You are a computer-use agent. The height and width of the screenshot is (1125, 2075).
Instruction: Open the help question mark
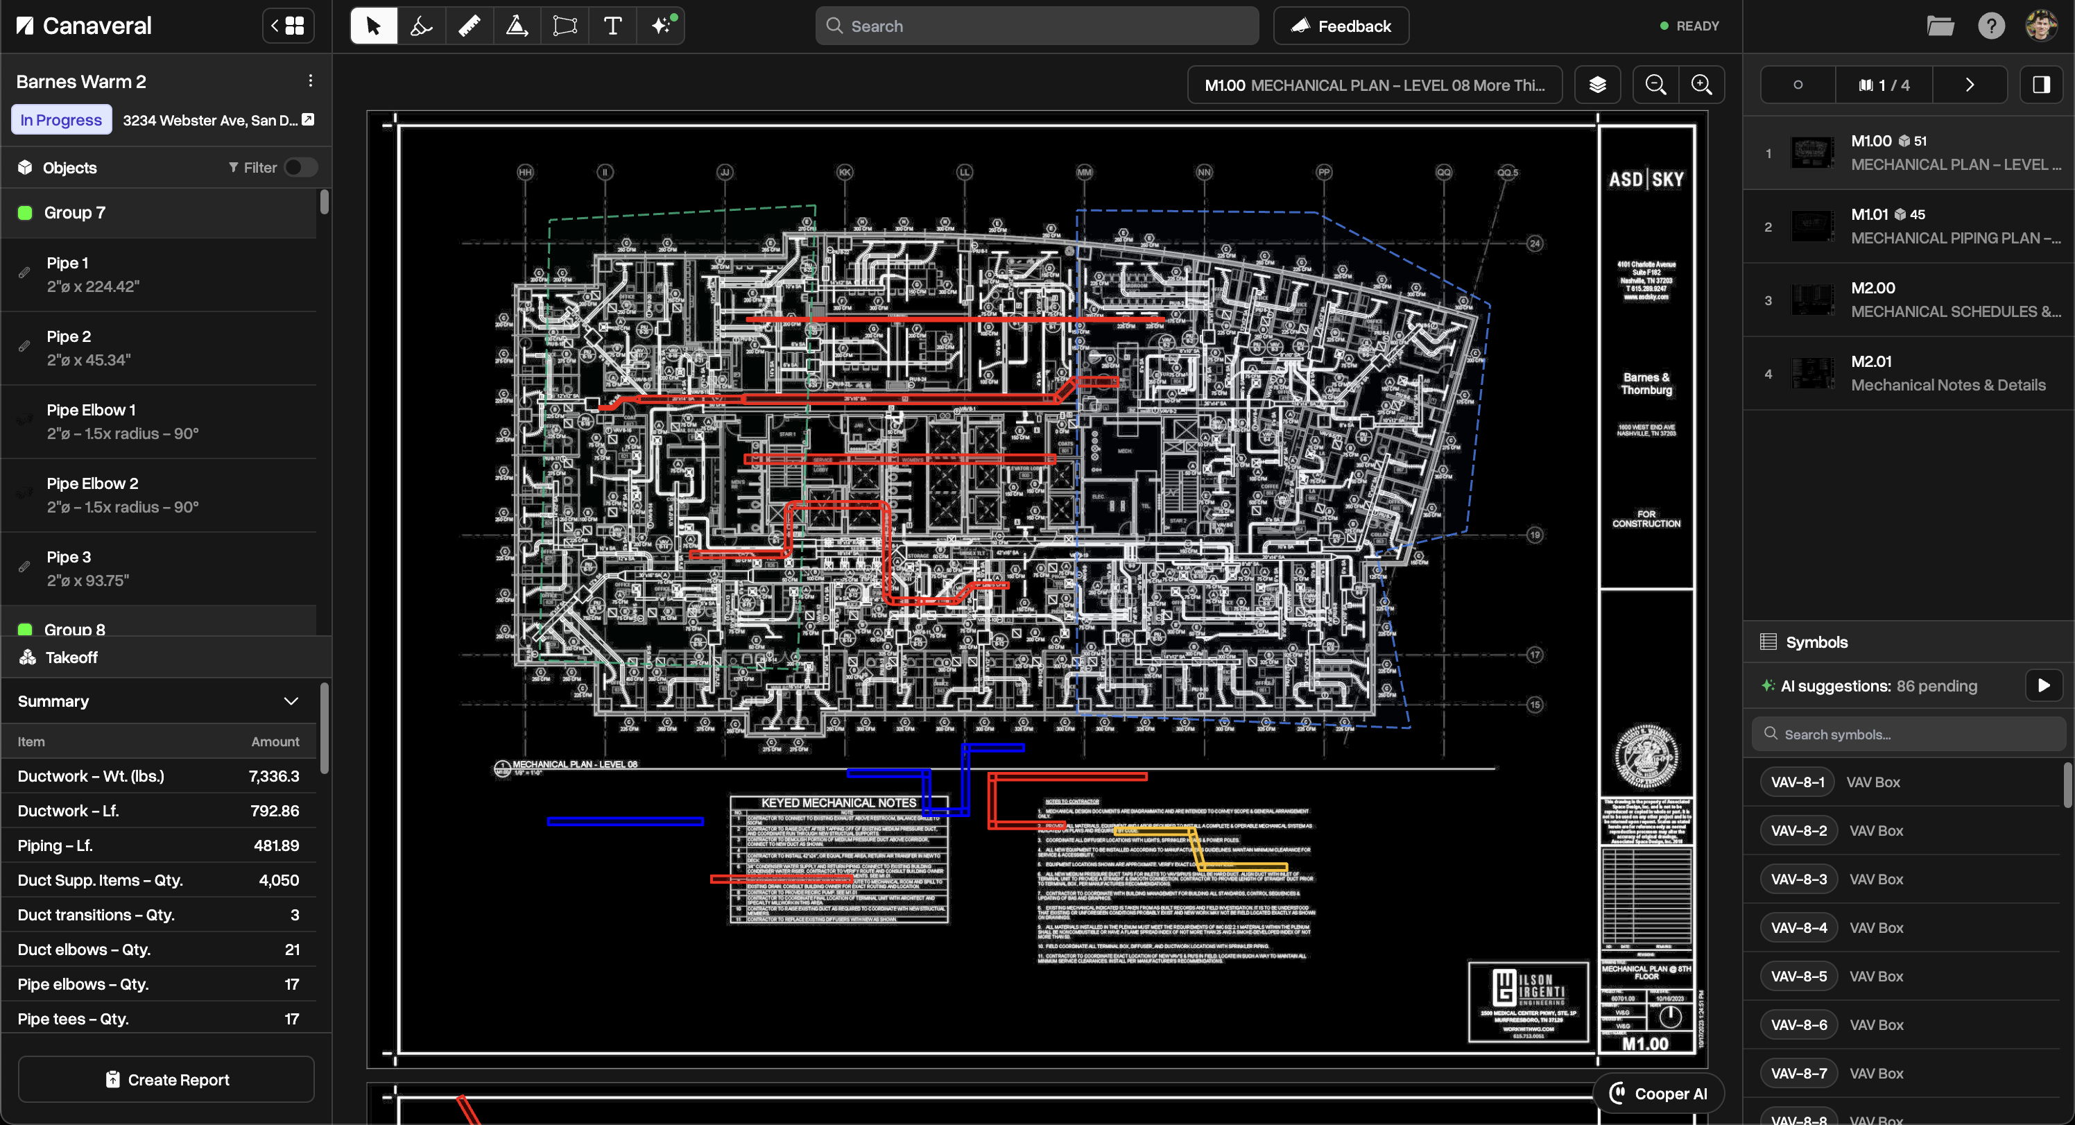tap(1991, 26)
